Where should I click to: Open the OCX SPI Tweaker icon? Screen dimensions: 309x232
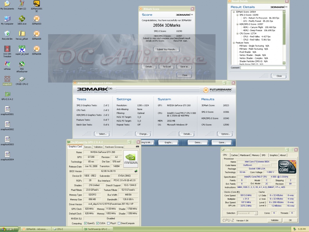pos(7,49)
